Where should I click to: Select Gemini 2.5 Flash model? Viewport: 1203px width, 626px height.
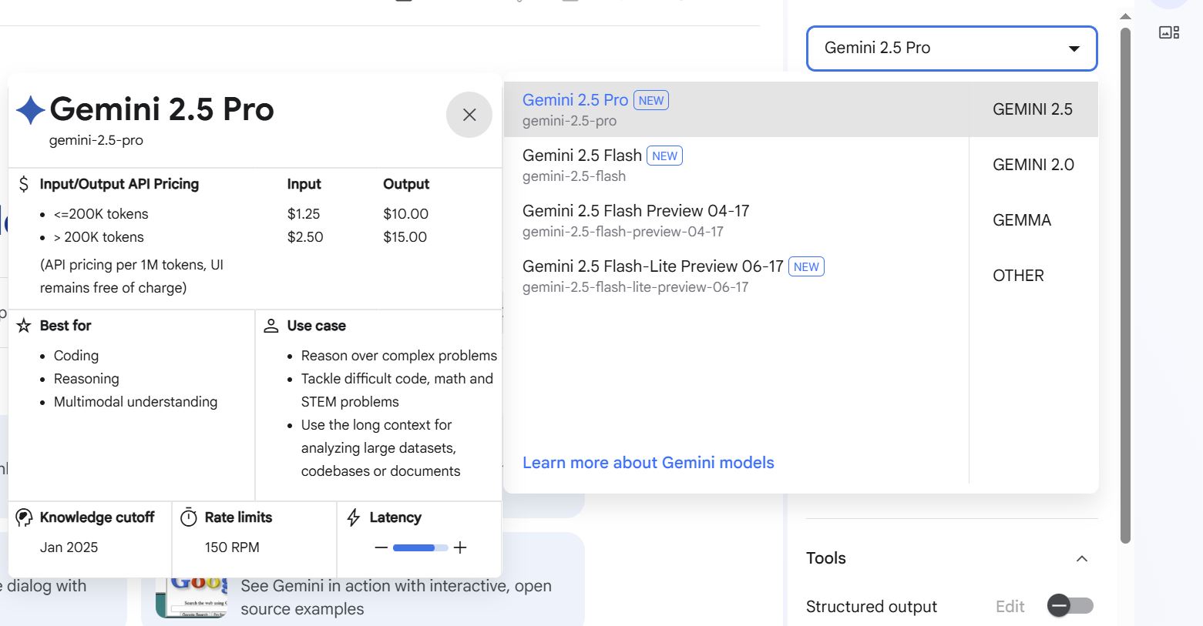point(582,156)
